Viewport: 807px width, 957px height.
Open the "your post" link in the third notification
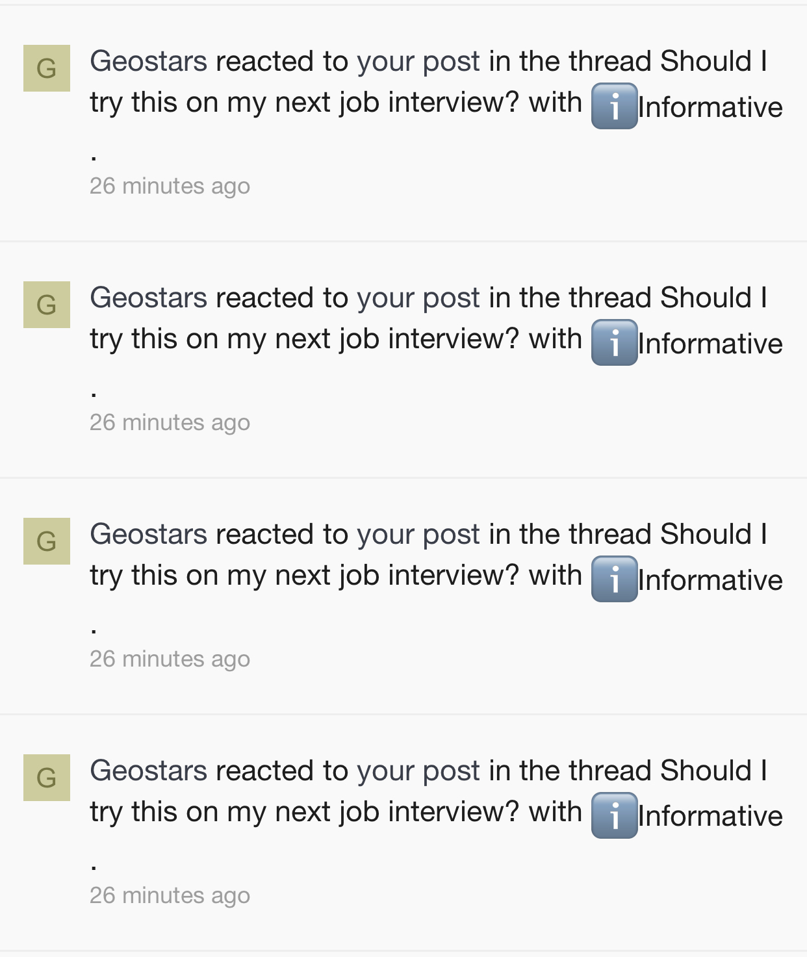(418, 536)
